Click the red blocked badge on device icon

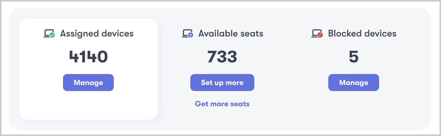[x=320, y=35]
